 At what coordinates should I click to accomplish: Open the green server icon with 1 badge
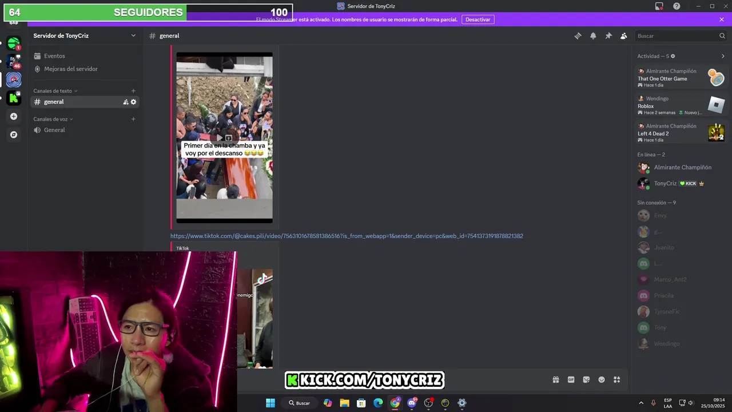(14, 43)
